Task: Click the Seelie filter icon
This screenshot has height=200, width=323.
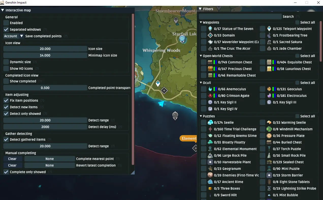Action: click(210, 122)
